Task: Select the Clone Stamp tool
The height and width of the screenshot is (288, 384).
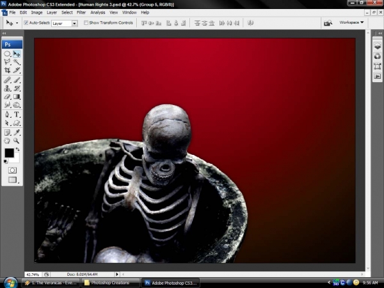Action: pos(7,88)
